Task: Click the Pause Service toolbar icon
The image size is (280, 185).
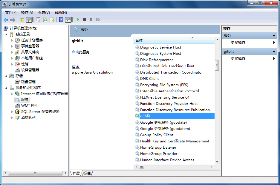Action: click(91, 20)
